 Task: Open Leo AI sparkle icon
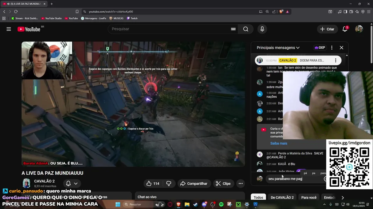(x=357, y=12)
